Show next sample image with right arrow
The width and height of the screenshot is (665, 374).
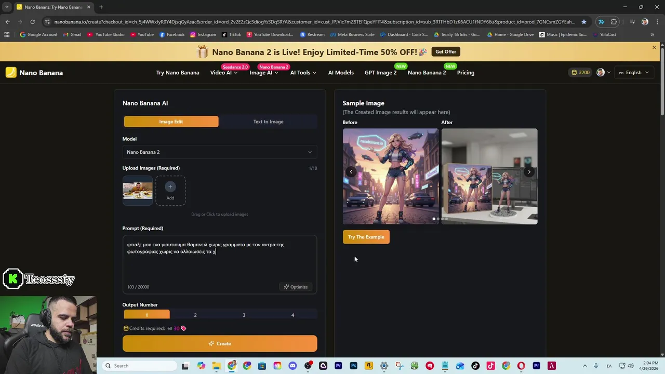point(529,172)
